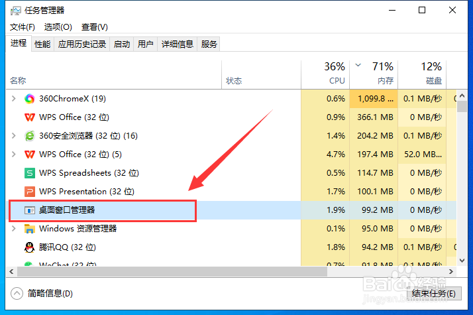Select the WPS Spreadsheets (32 位) process name

[89, 173]
